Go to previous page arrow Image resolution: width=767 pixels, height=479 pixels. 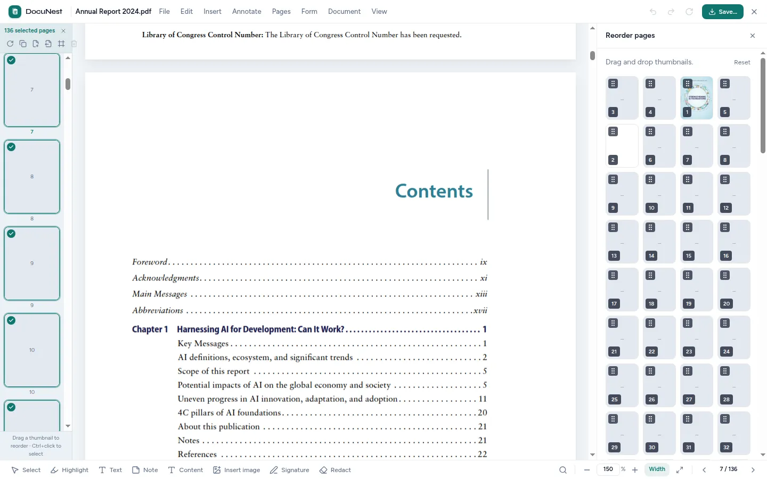(x=704, y=470)
